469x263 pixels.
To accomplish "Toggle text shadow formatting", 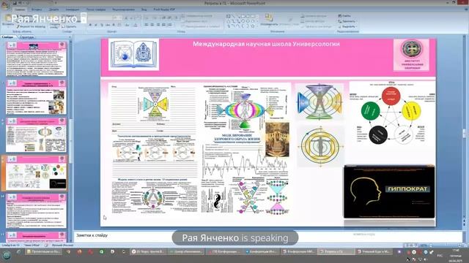I will (x=114, y=25).
